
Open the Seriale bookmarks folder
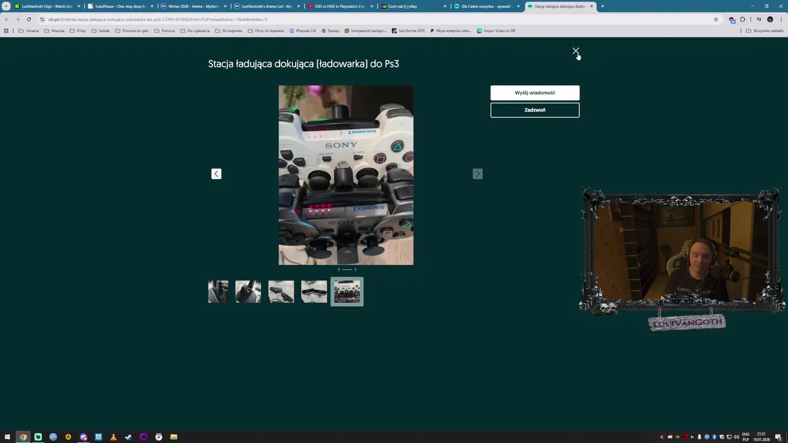(x=100, y=31)
